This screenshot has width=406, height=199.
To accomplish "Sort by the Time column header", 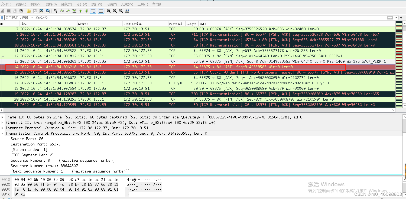I will tap(48, 24).
